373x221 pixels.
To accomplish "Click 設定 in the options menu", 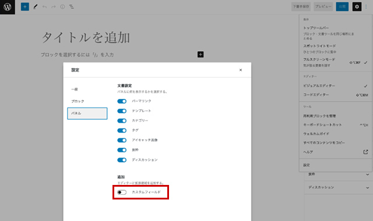I will pyautogui.click(x=336, y=165).
